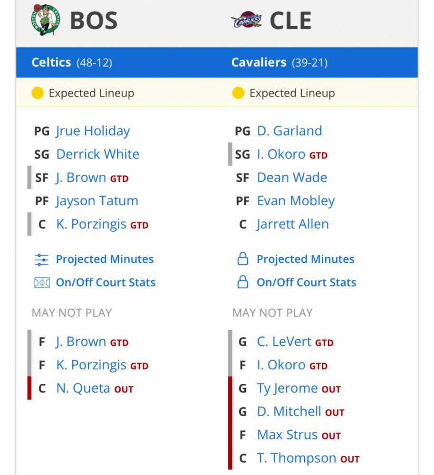The height and width of the screenshot is (475, 434).
Task: Open Jarrett Allen's player link
Action: click(x=292, y=224)
